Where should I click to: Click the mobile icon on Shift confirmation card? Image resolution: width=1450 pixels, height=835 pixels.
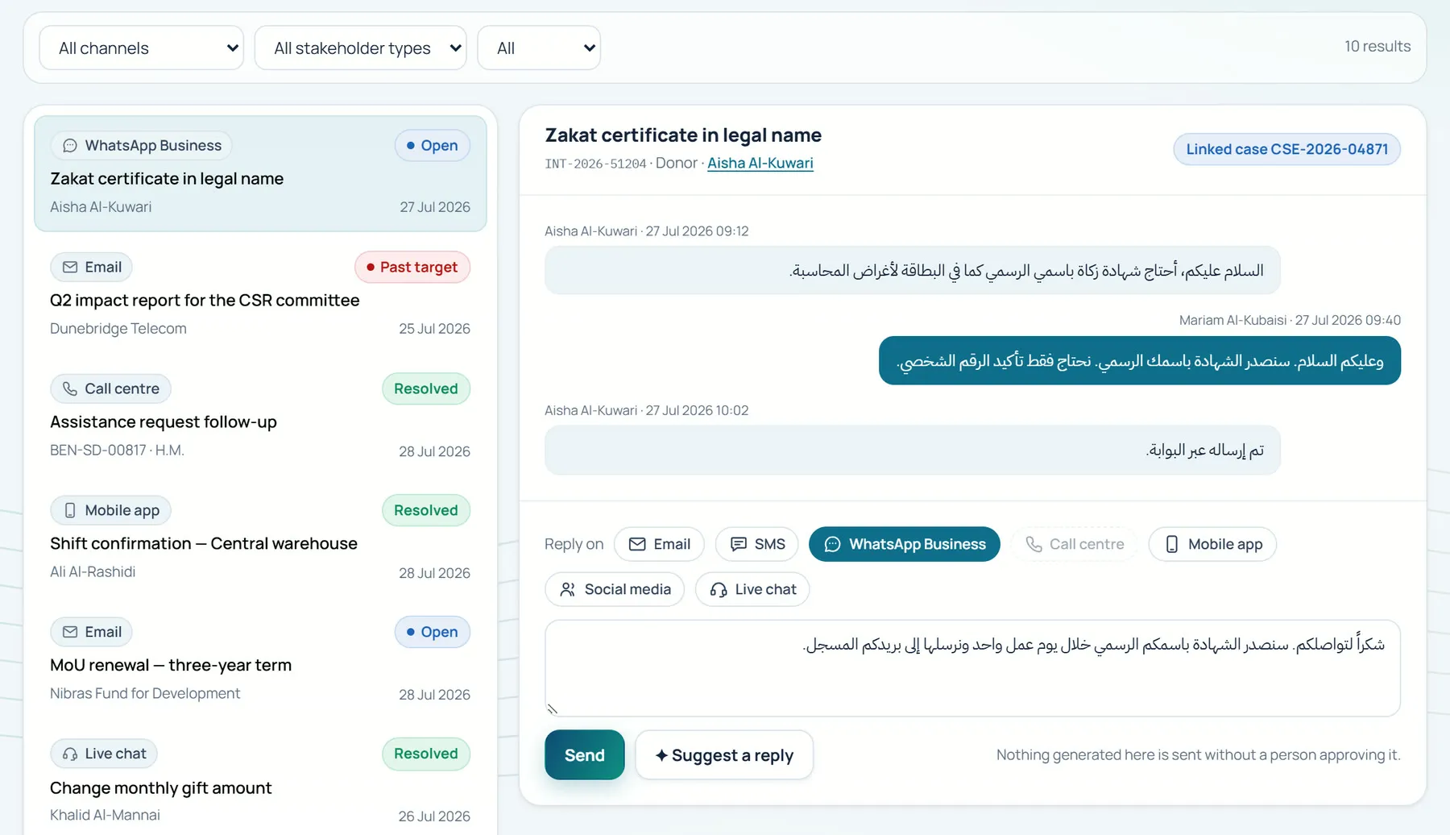[x=70, y=511]
